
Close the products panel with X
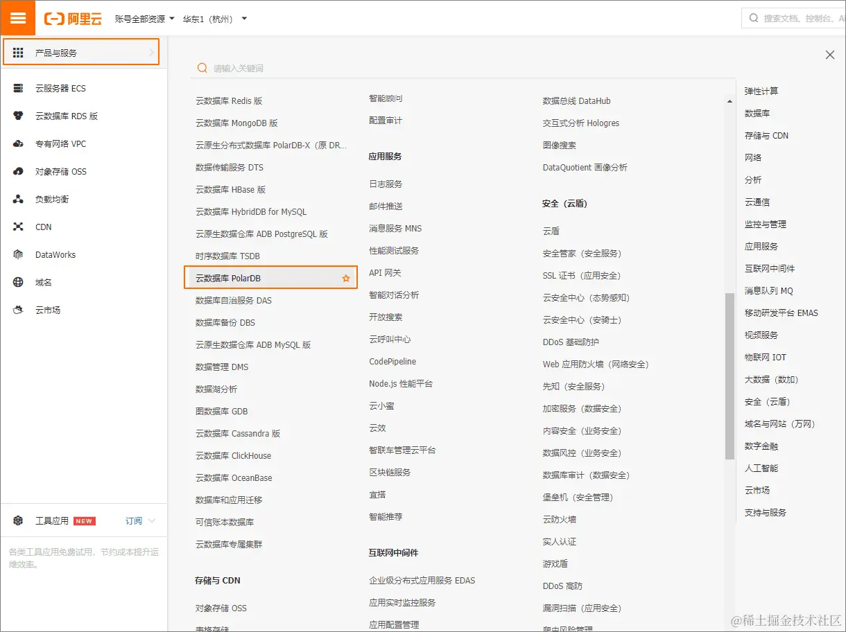[830, 55]
